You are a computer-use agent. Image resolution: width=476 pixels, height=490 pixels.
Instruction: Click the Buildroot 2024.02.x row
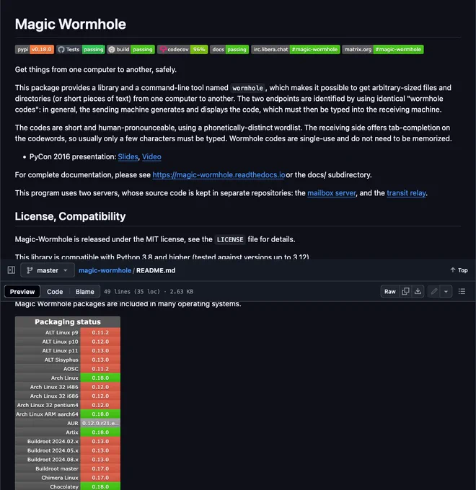68,441
